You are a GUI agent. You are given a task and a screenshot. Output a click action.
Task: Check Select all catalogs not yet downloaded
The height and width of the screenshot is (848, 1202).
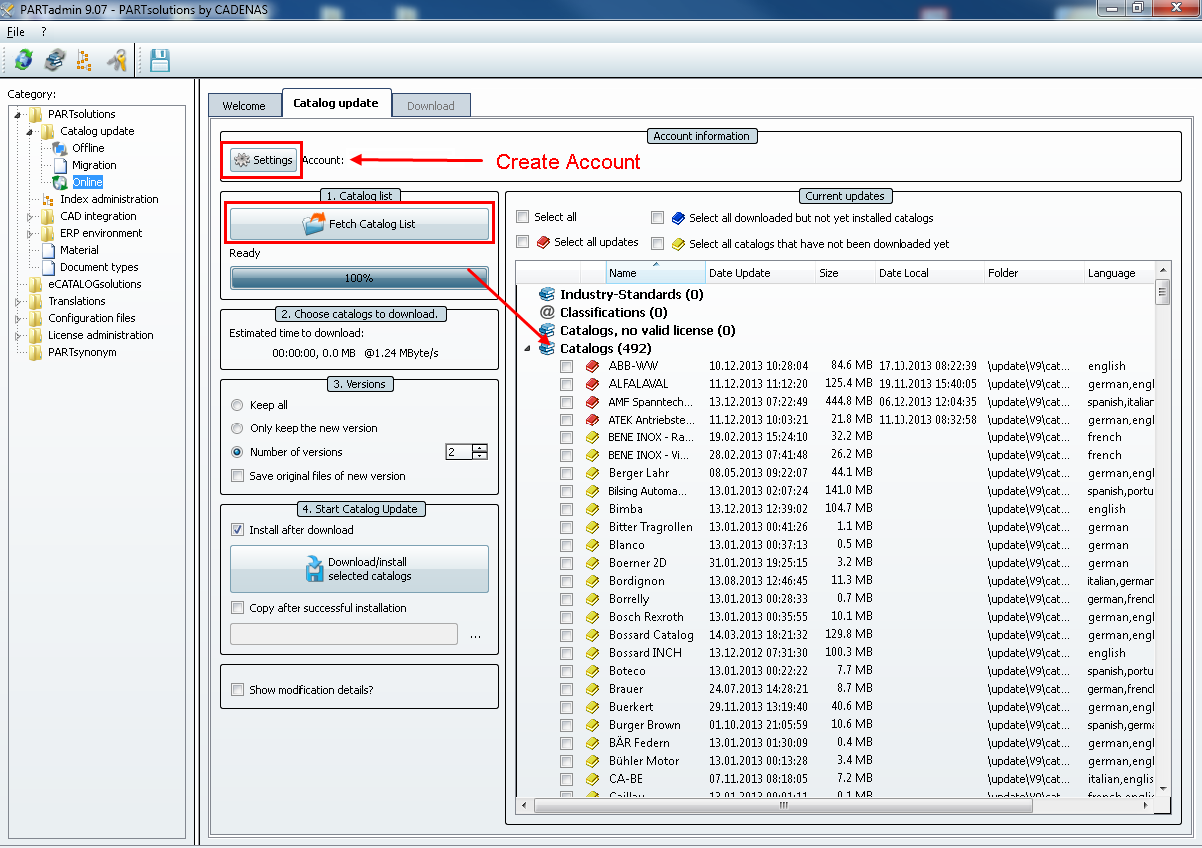coord(658,244)
